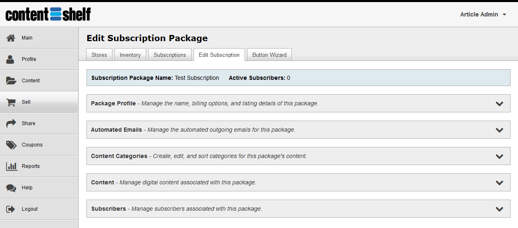Choose Logout in the sidebar
The height and width of the screenshot is (228, 518).
click(x=39, y=209)
